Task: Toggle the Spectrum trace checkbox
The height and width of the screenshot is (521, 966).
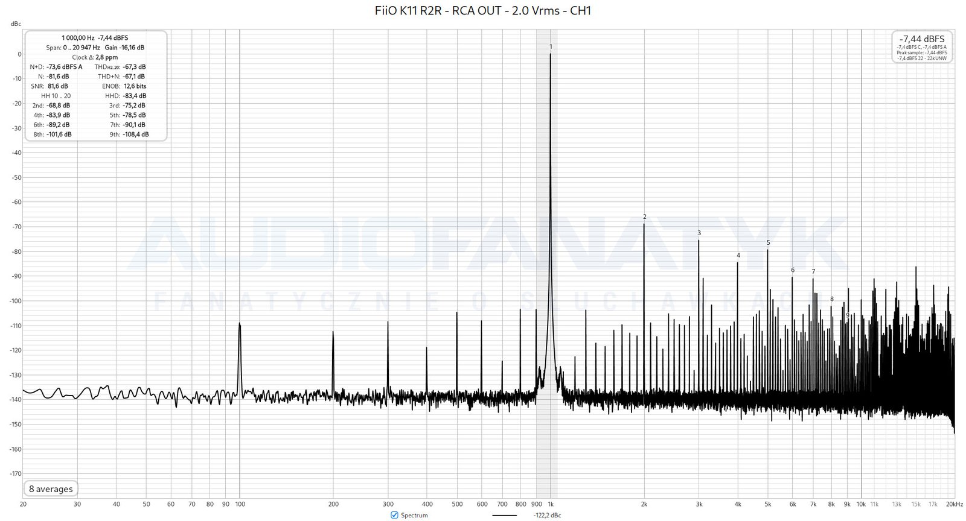Action: point(394,515)
